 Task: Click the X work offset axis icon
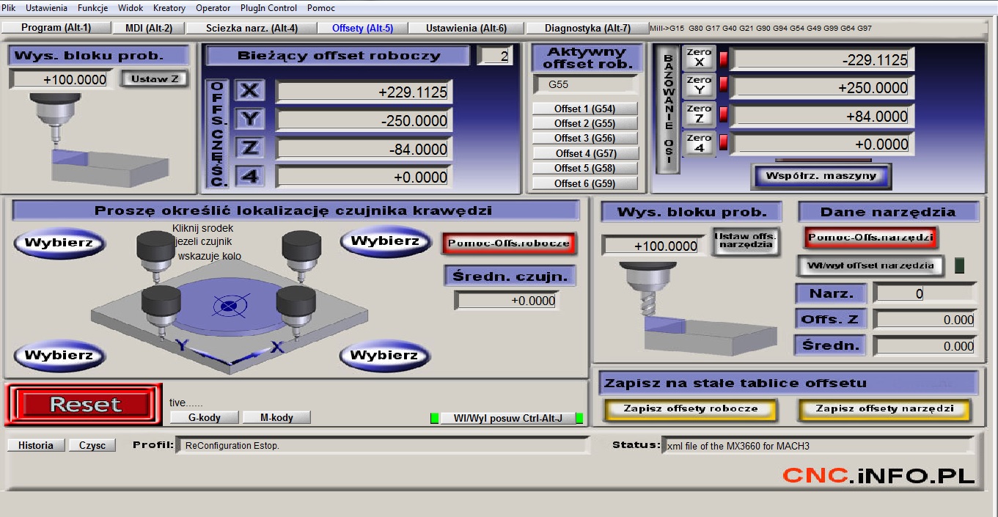(x=250, y=91)
